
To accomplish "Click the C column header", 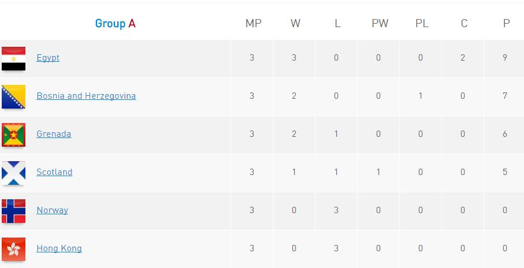I will coord(464,24).
